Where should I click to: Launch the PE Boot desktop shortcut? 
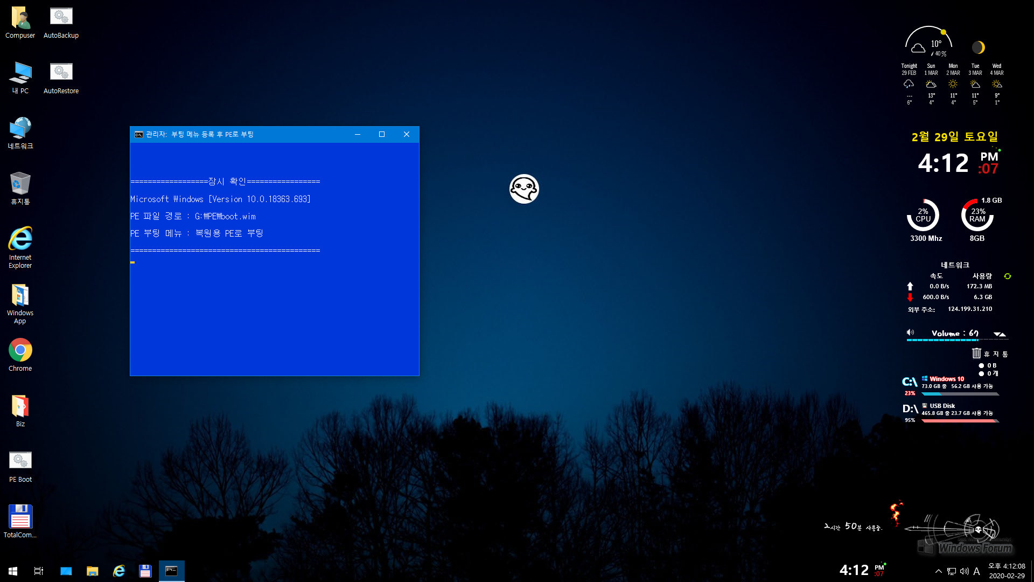click(20, 467)
